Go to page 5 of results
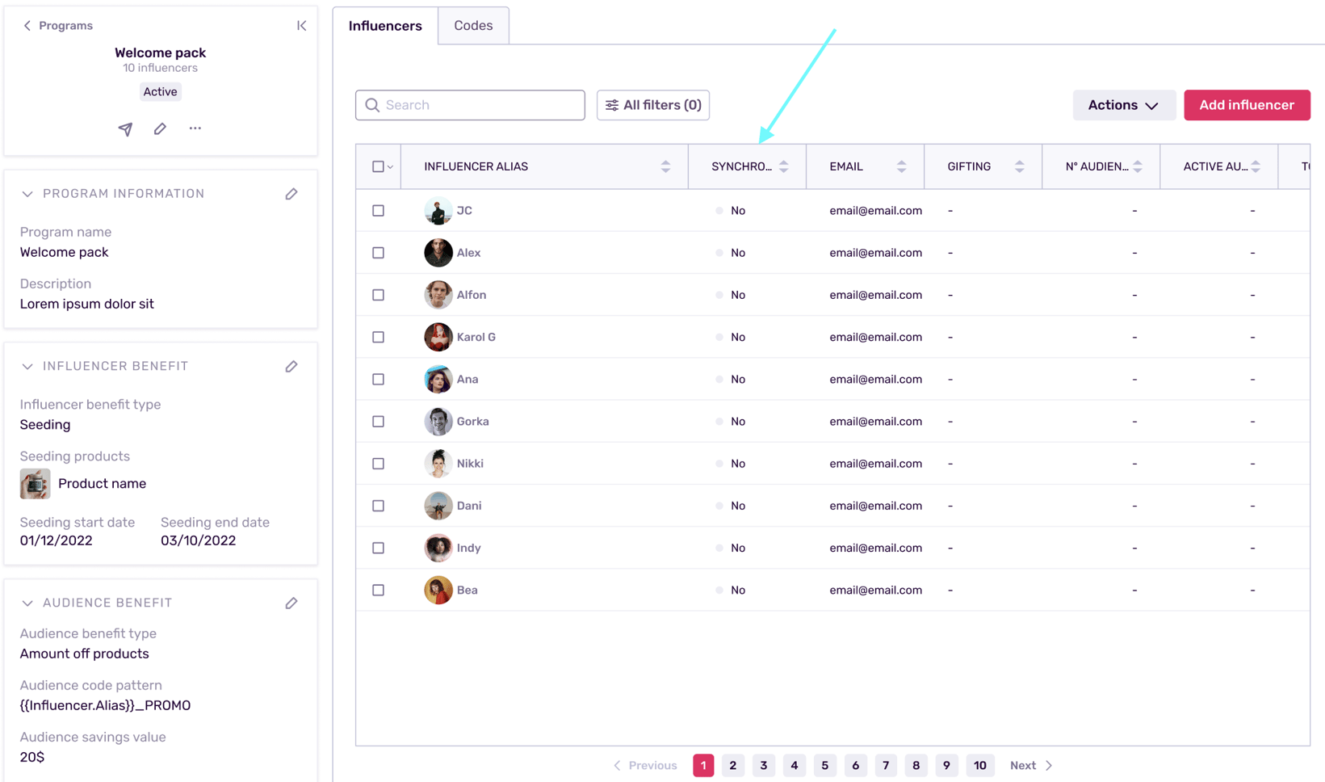Screen dimensions: 1325x782 point(824,765)
